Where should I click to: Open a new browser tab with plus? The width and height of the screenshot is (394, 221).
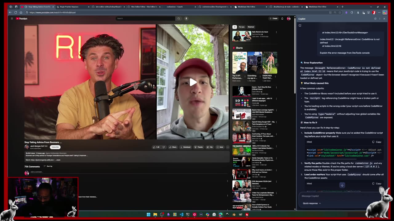click(342, 7)
